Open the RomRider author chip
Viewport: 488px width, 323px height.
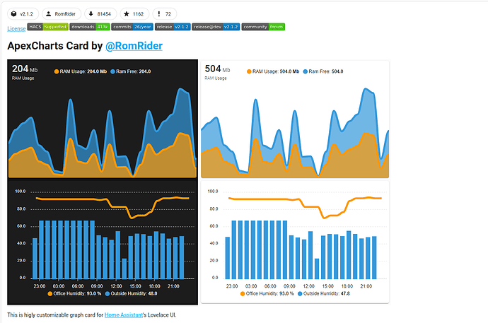pyautogui.click(x=62, y=14)
